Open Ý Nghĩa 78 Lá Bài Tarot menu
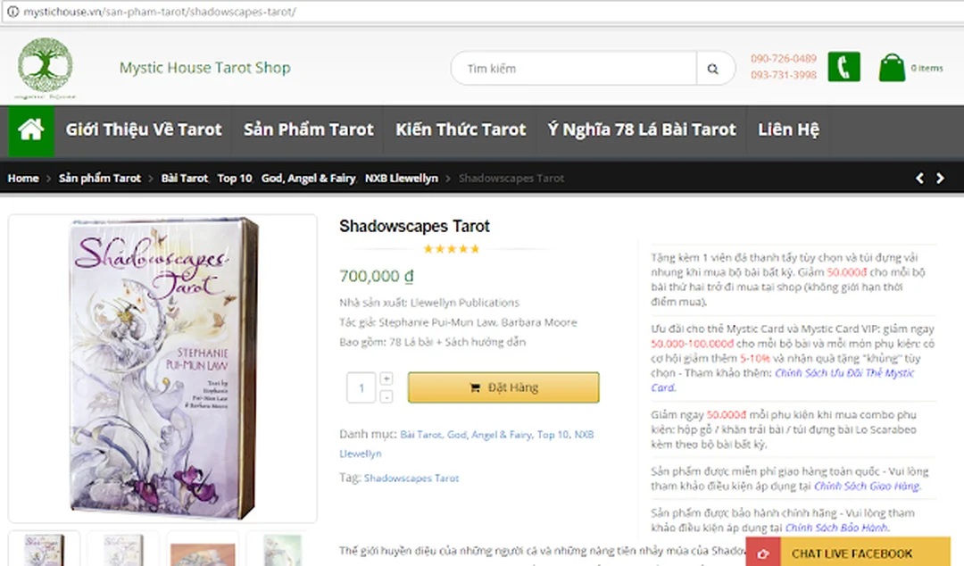The height and width of the screenshot is (566, 964). pyautogui.click(x=642, y=129)
